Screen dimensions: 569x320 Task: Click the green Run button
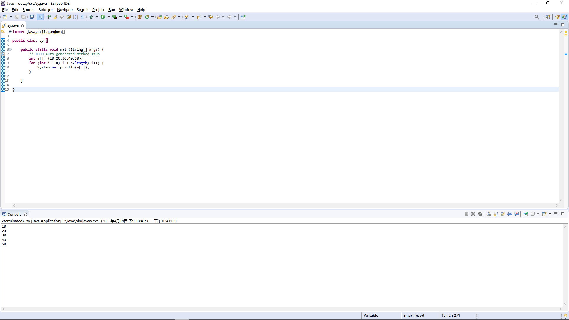tap(103, 17)
